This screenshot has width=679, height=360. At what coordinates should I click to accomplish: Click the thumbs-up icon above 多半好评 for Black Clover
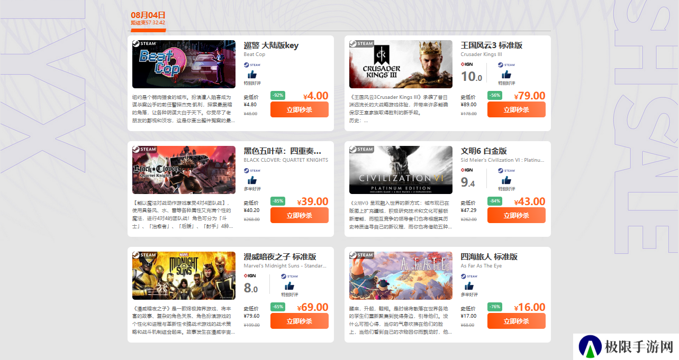[x=252, y=180]
